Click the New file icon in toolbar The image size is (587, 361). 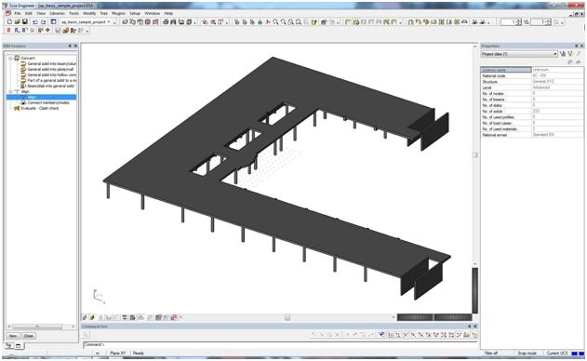9,22
